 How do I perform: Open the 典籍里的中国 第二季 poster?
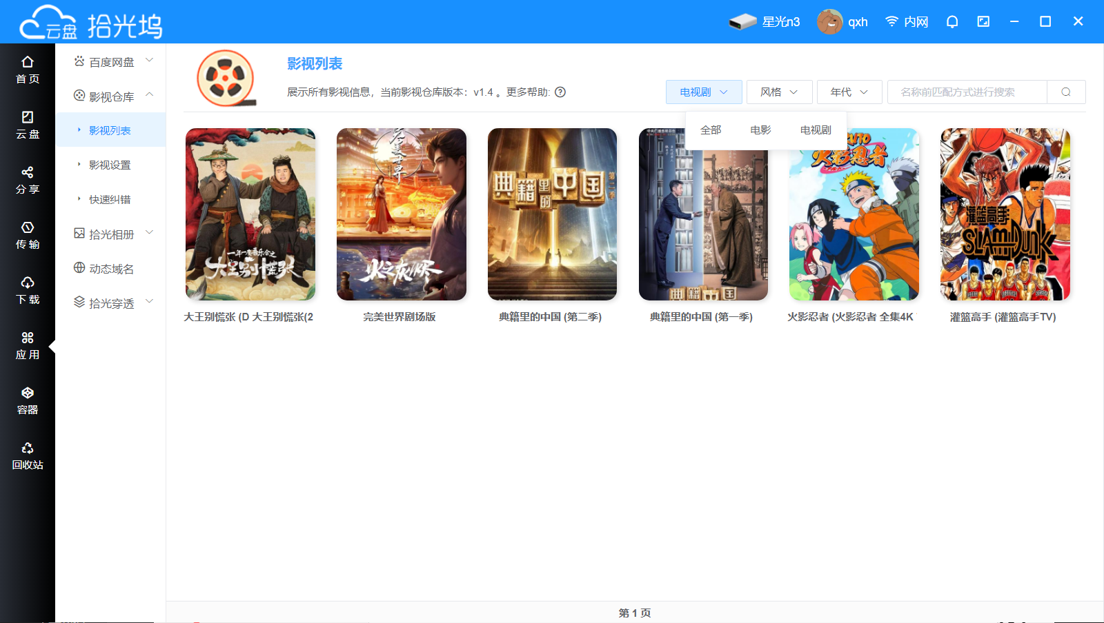tap(552, 214)
